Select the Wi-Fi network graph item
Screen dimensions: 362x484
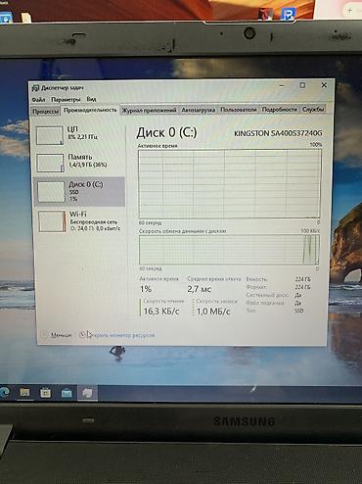[x=80, y=221]
